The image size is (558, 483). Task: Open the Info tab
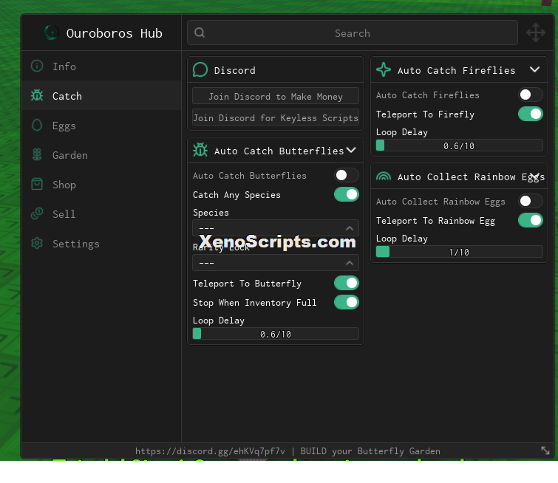101,66
